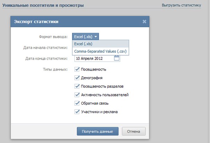Select Excel (.xls) in the format list

coord(100,44)
